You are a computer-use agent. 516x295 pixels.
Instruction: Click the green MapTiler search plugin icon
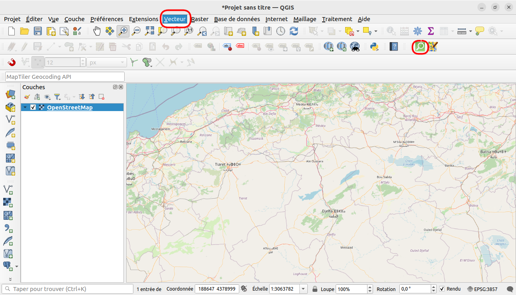coord(420,47)
